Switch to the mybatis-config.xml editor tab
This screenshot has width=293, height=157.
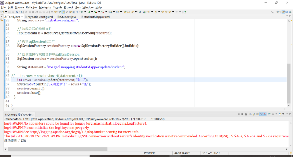(x=39, y=17)
